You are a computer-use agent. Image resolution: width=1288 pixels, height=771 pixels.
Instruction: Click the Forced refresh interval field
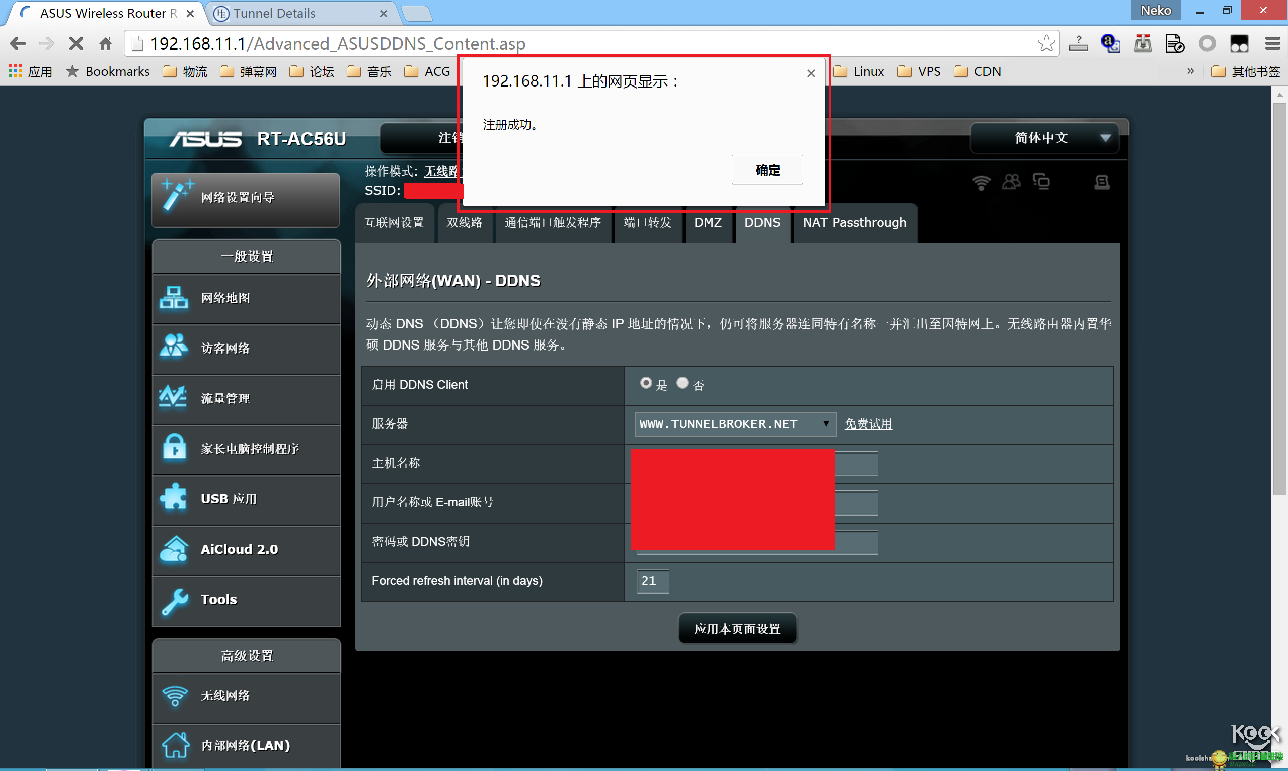tap(653, 581)
